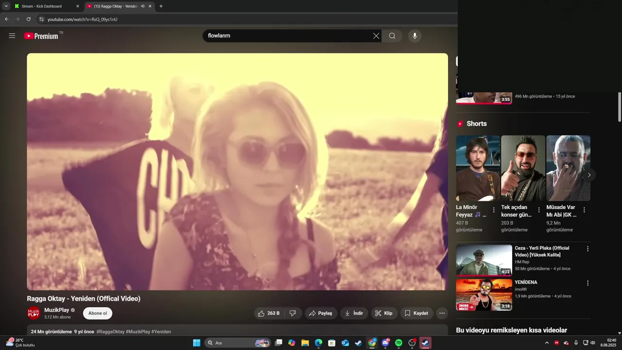Screen dimensions: 622x350
Task: Share the video with Paylaş
Action: pyautogui.click(x=321, y=313)
